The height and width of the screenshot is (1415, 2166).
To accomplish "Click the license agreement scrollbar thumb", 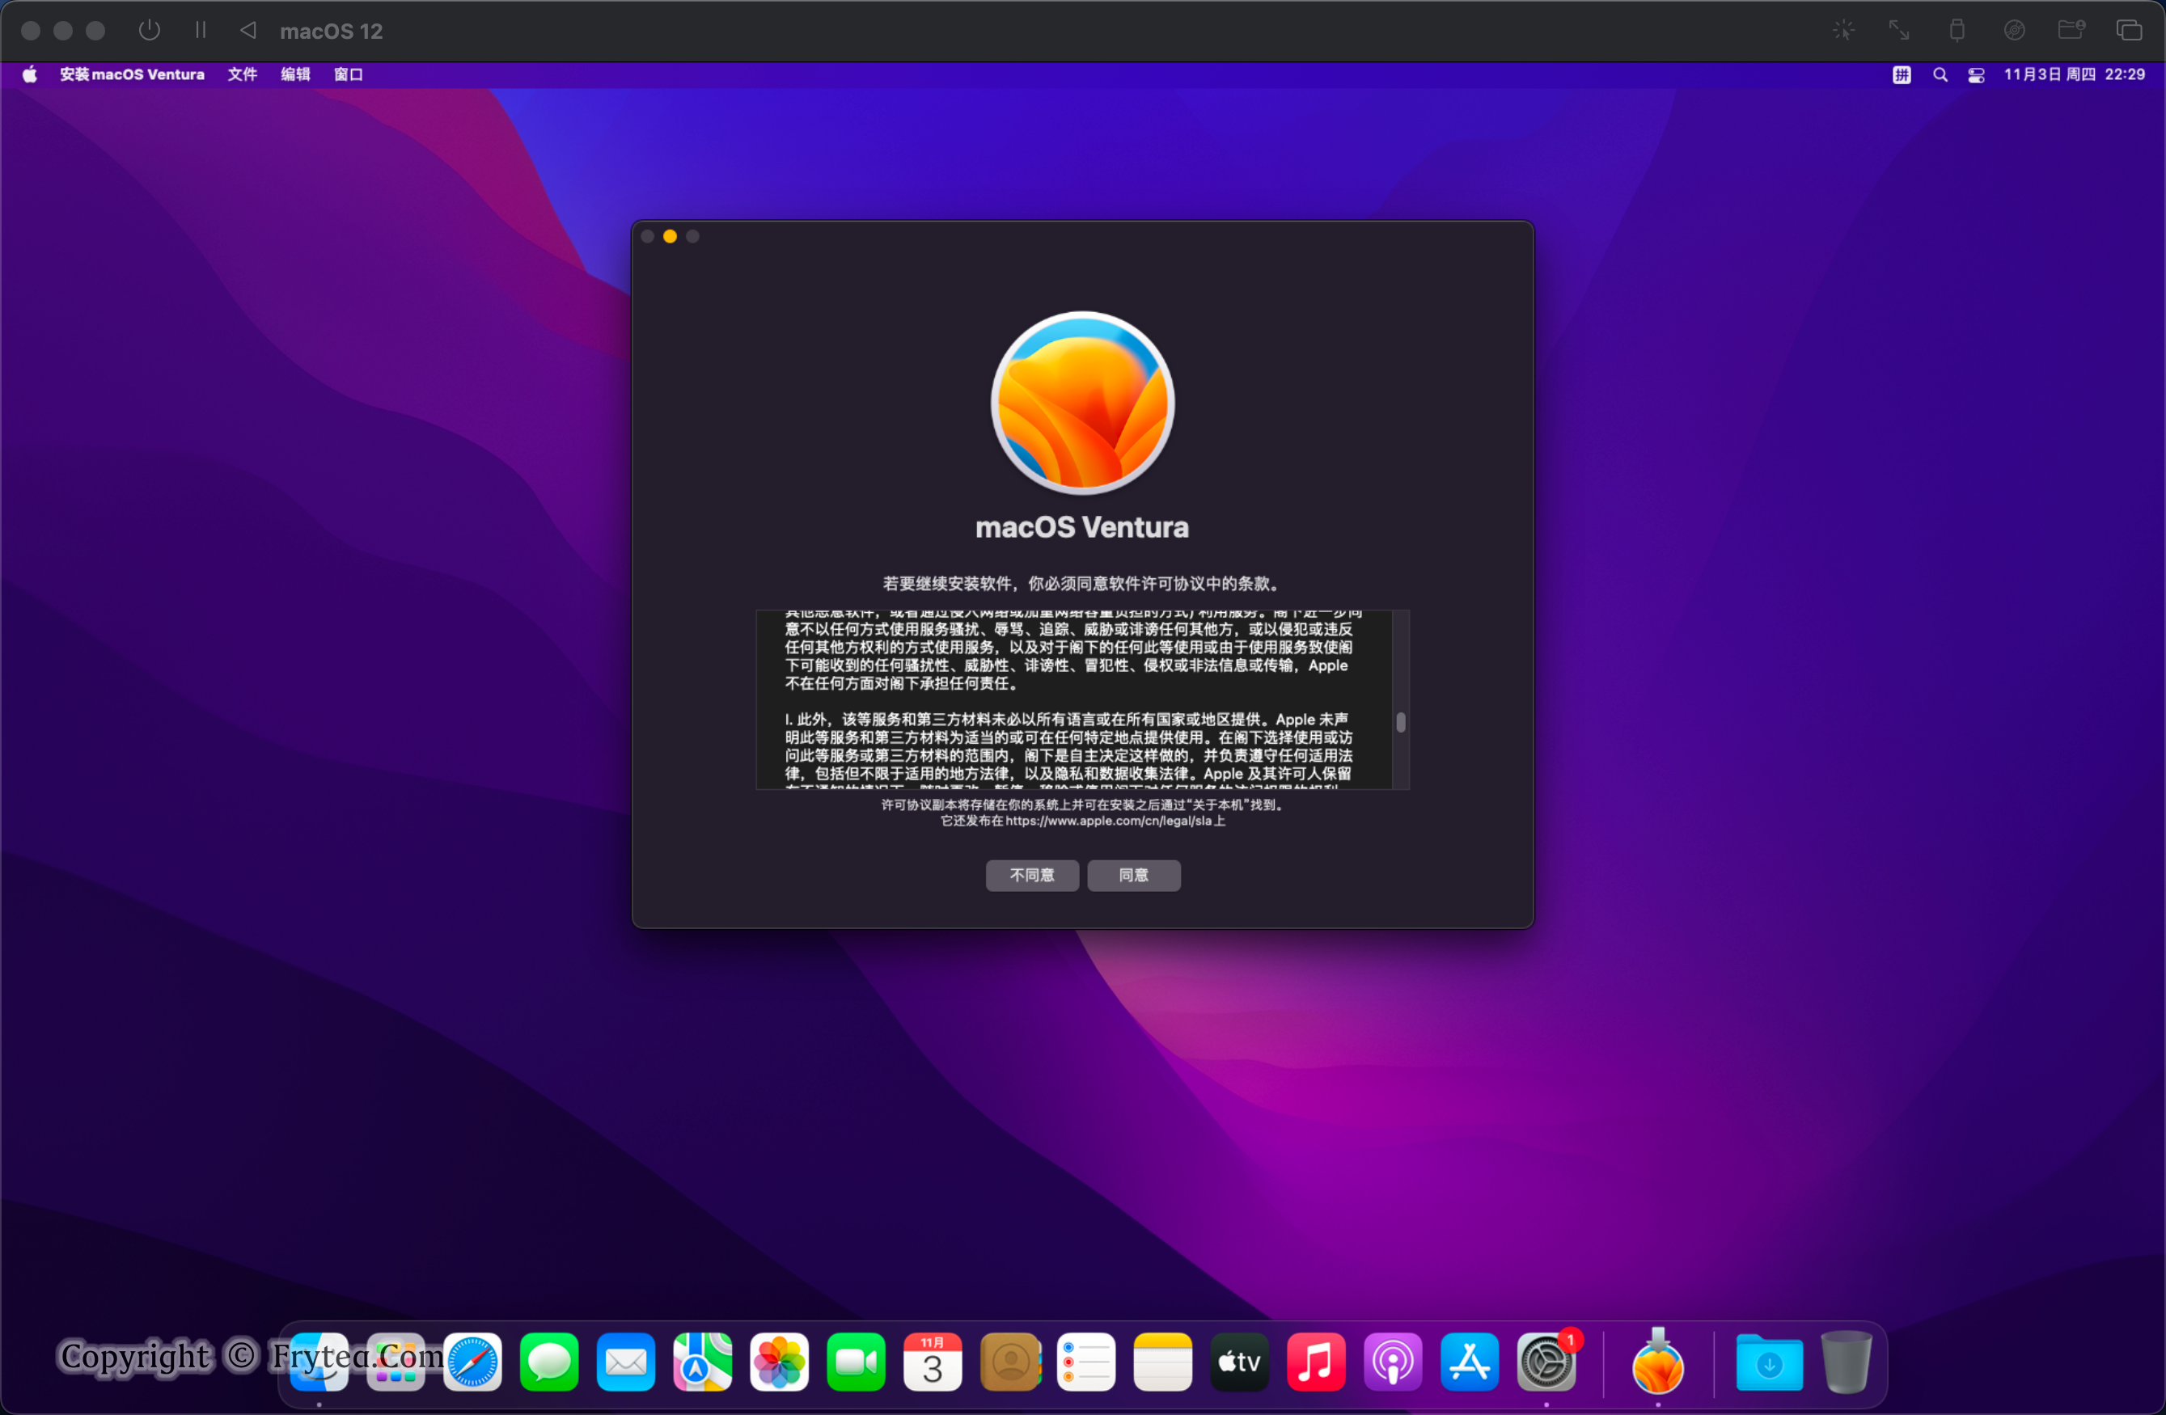I will point(1401,721).
